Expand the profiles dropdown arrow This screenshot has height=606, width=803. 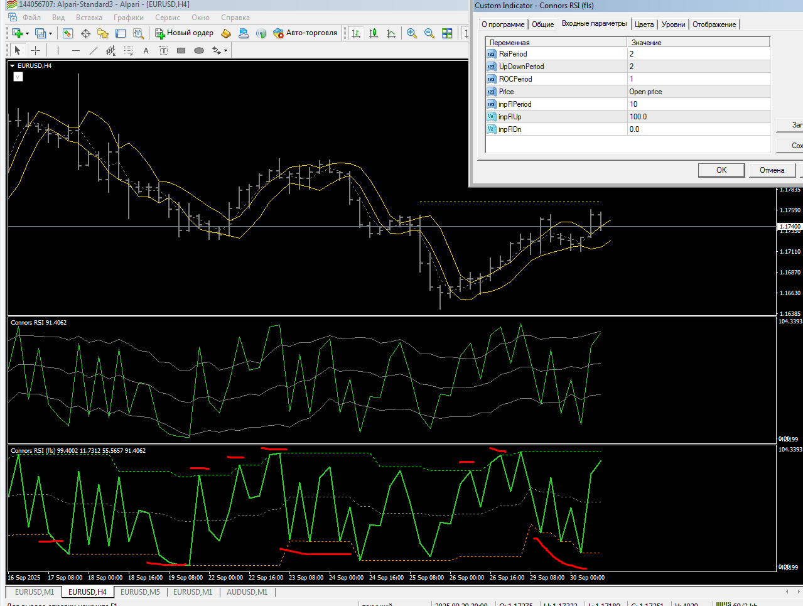tap(50, 34)
